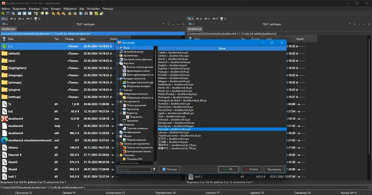Click the green parent directory arrow icon

[x=5, y=46]
